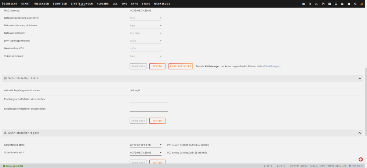
Task: Click the switch/refresh arrows icon in the top bar
Action: pos(304,4)
